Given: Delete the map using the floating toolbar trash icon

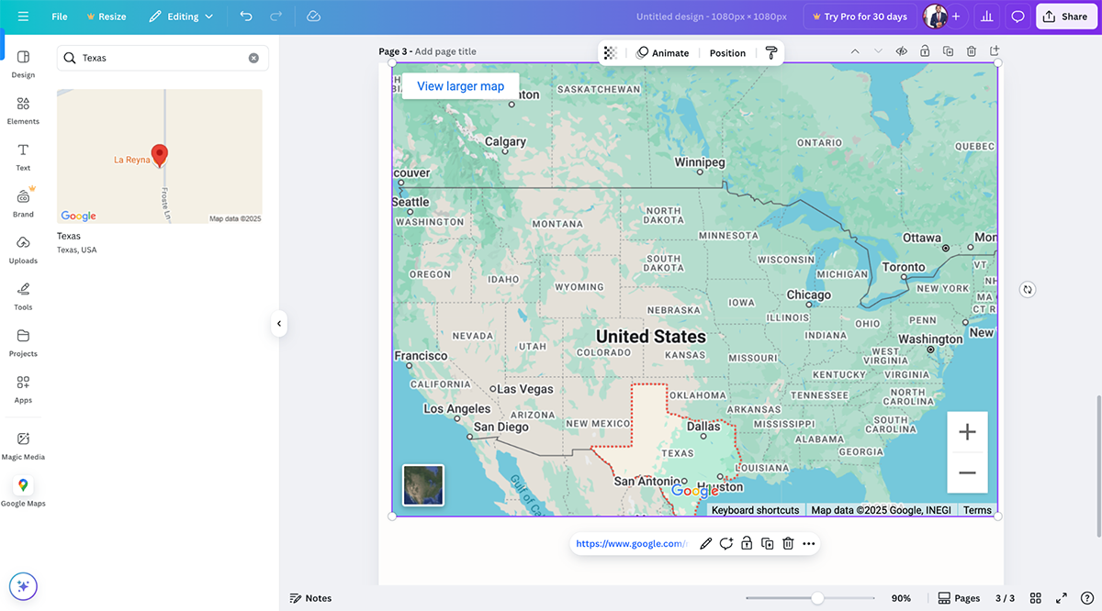Looking at the screenshot, I should (788, 544).
